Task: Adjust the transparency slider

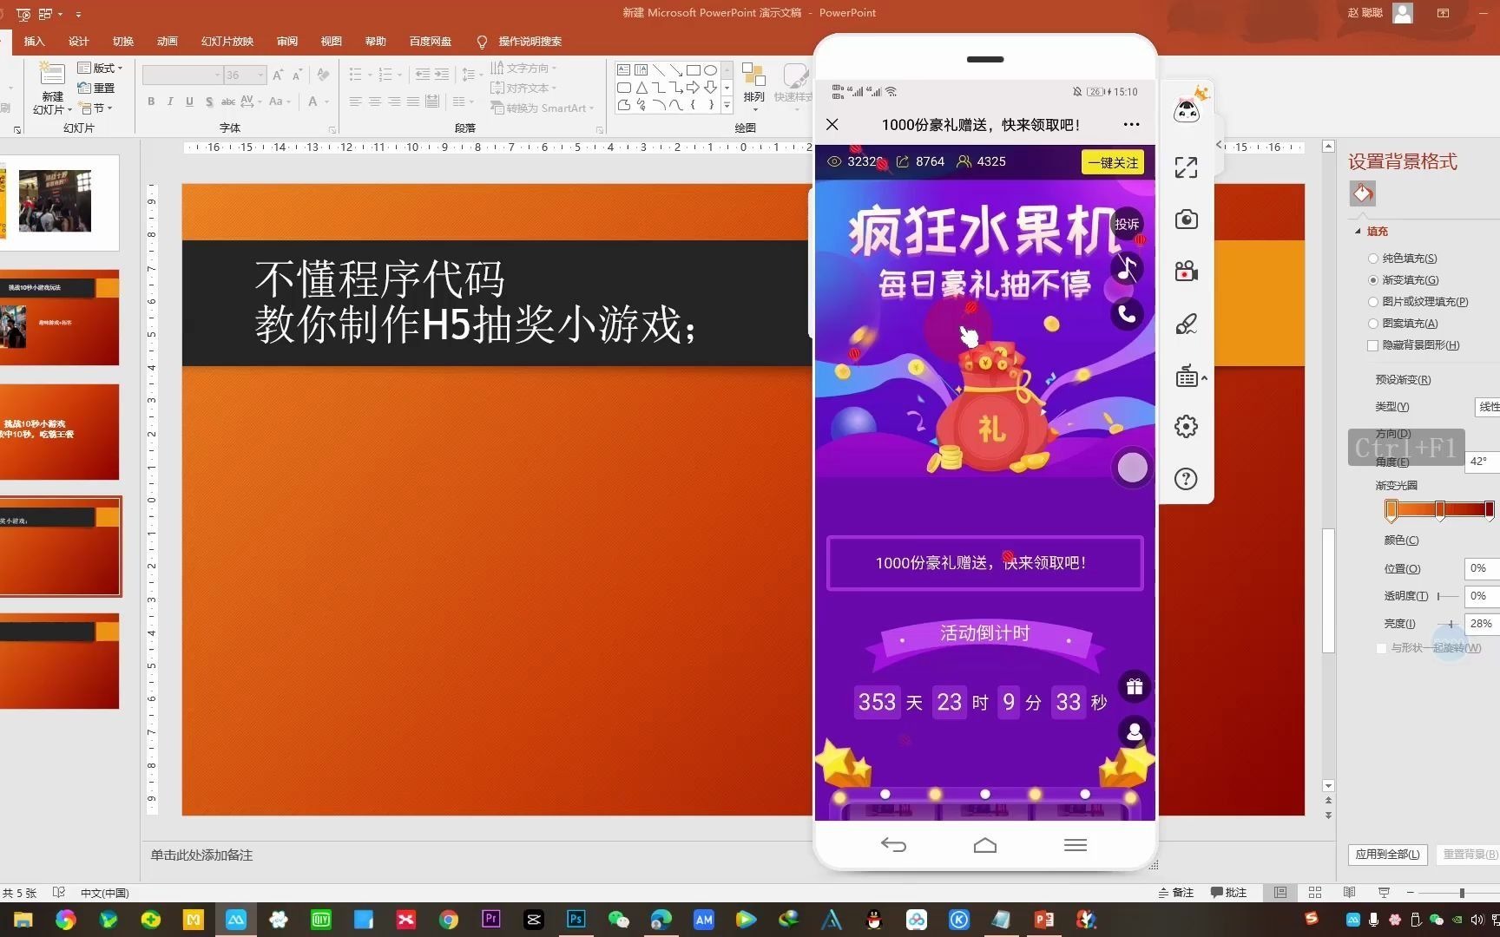Action: (x=1448, y=596)
